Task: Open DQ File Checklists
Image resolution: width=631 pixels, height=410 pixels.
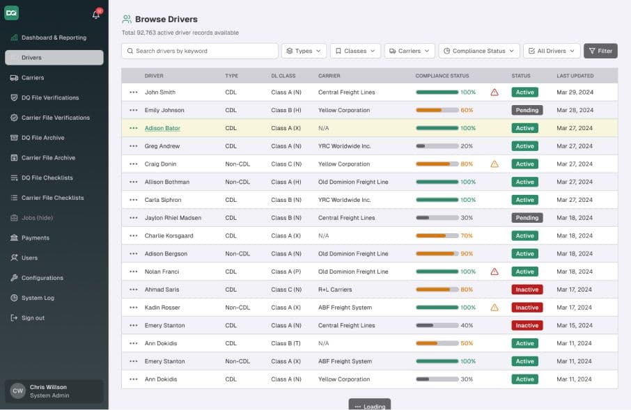Action: pos(54,178)
